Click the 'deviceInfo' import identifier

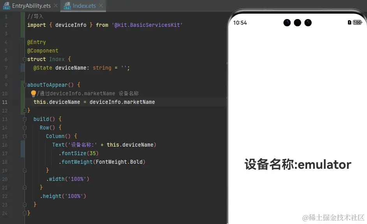point(71,25)
